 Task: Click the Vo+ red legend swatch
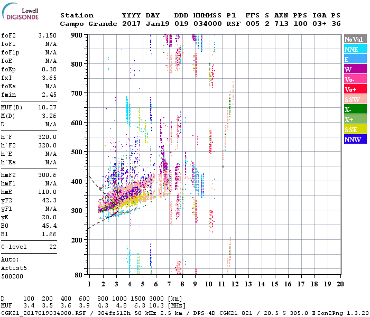pos(355,89)
